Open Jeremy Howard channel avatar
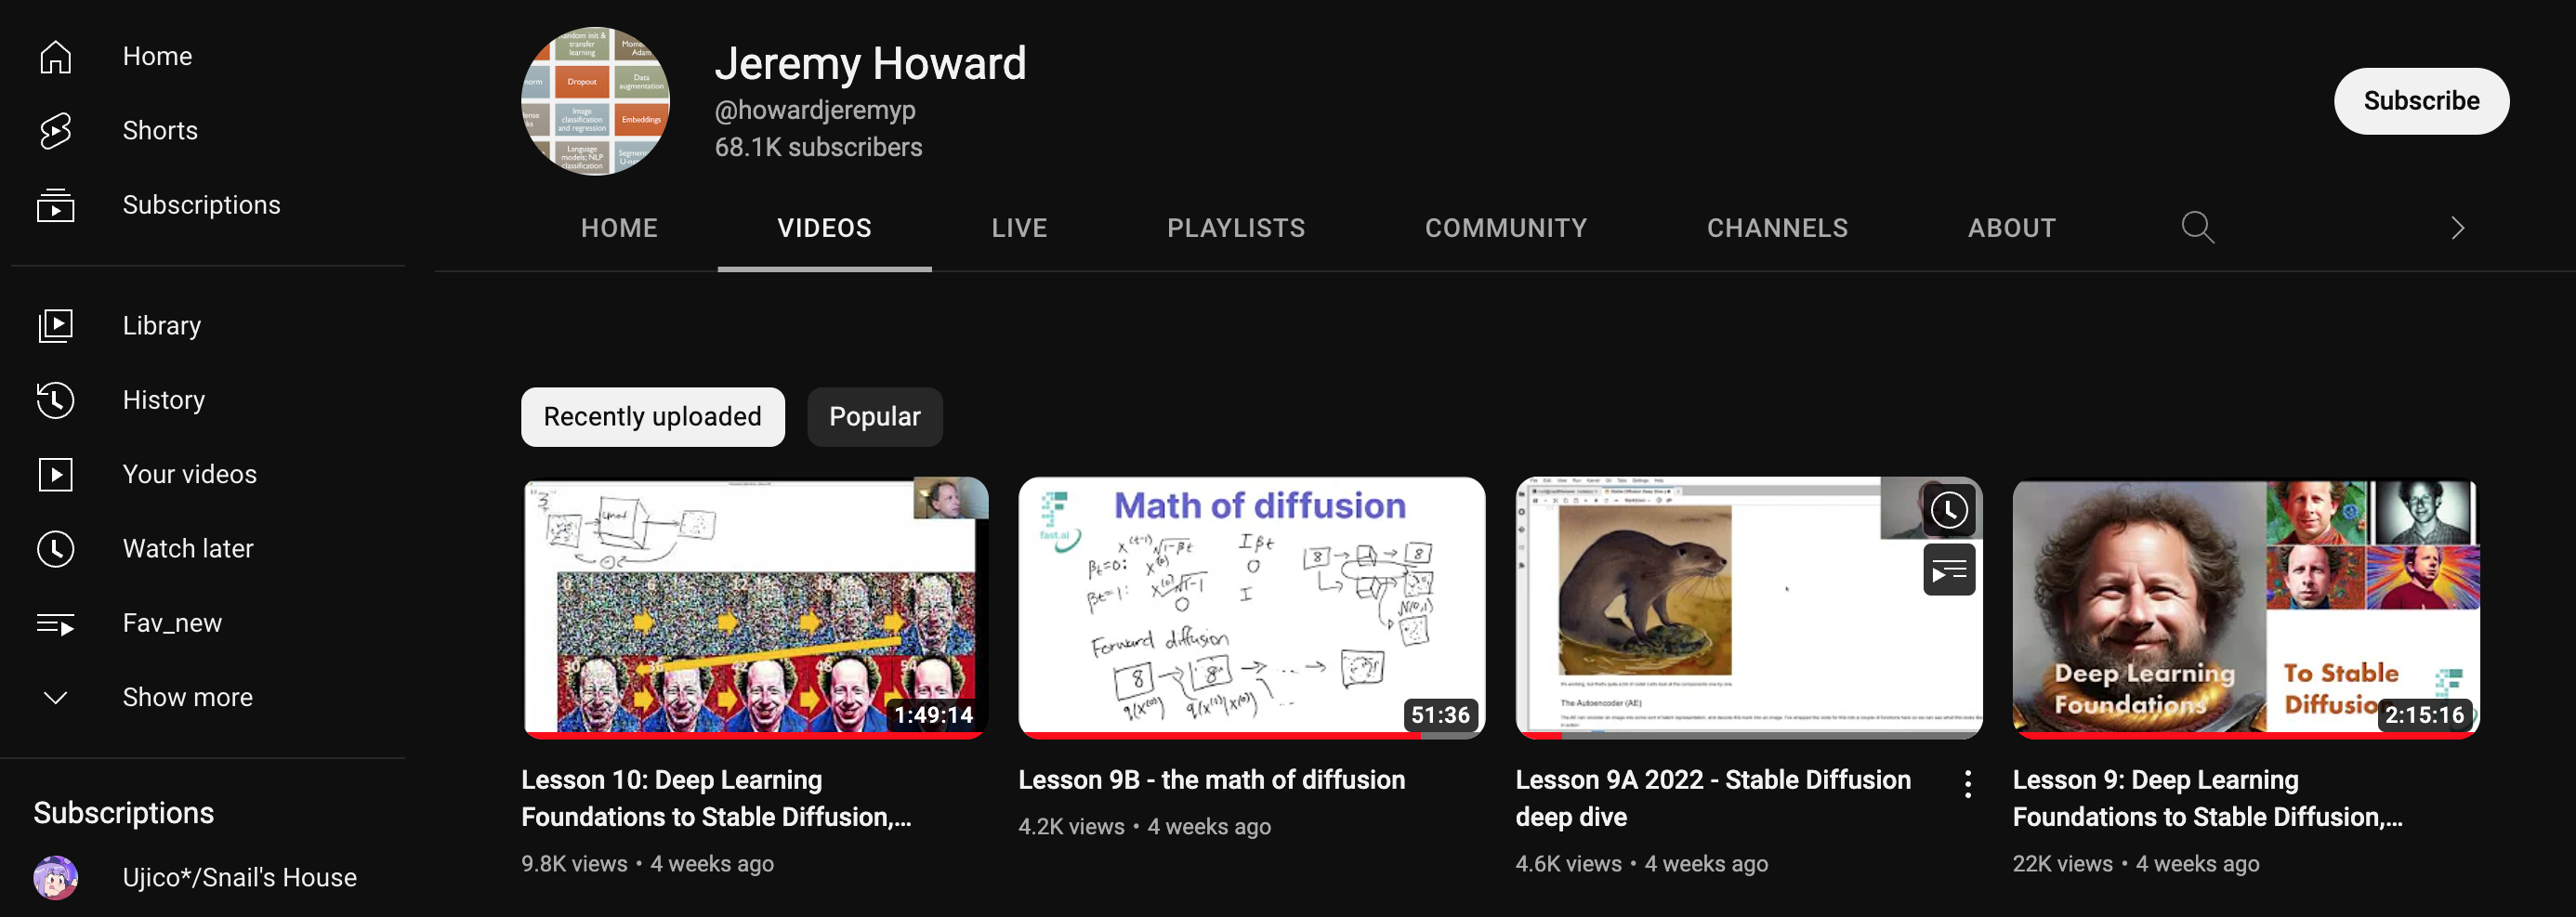 click(x=595, y=101)
